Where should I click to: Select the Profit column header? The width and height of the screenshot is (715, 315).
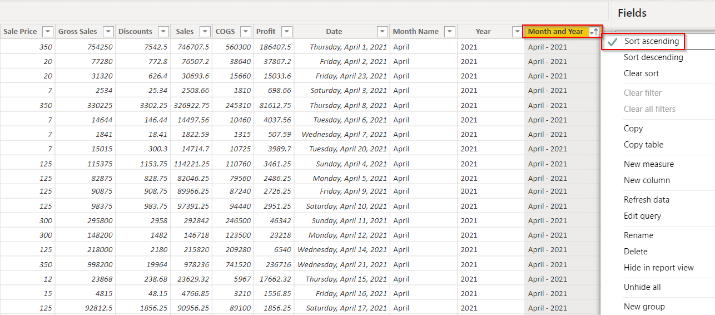tap(266, 32)
